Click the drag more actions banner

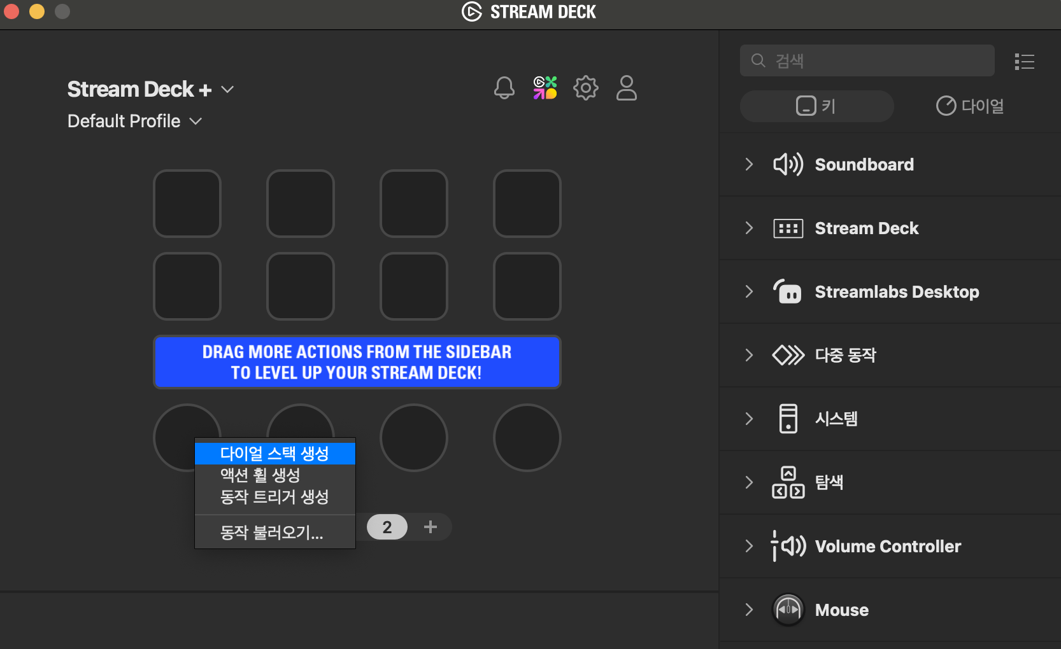[357, 362]
